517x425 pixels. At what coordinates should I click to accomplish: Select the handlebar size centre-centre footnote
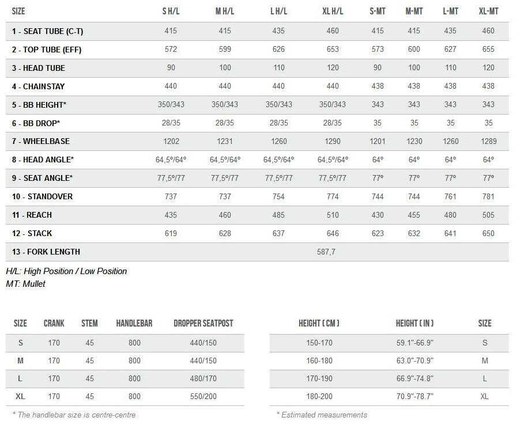point(74,415)
